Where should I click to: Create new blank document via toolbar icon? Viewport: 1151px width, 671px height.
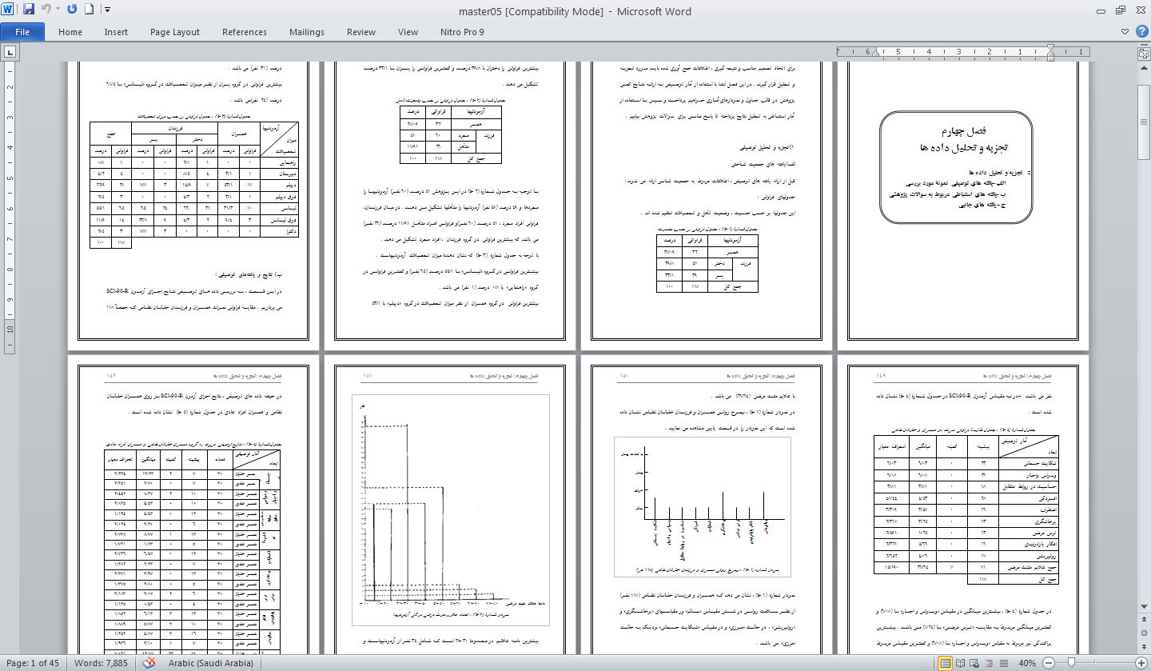(89, 10)
